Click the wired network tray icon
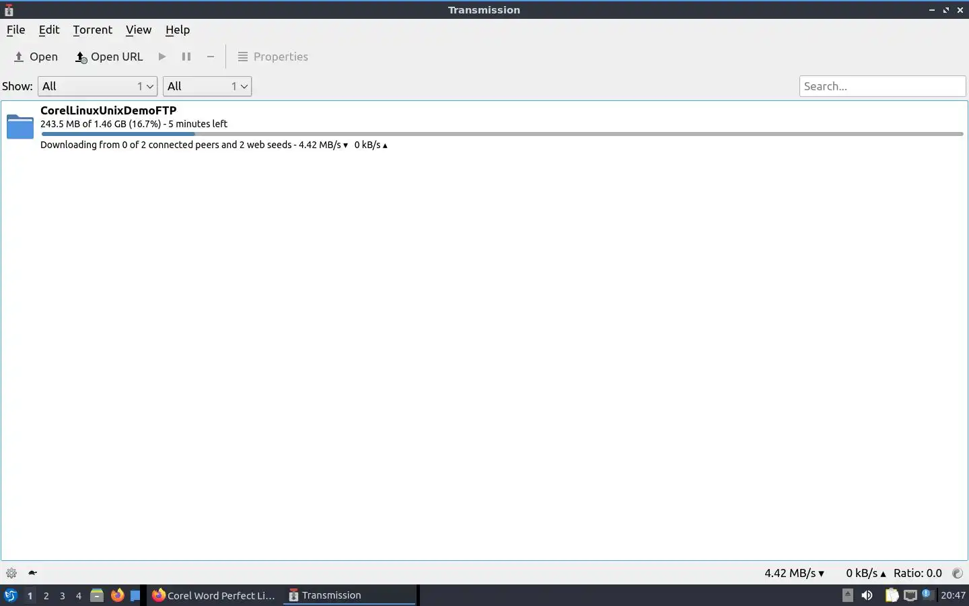 (910, 595)
